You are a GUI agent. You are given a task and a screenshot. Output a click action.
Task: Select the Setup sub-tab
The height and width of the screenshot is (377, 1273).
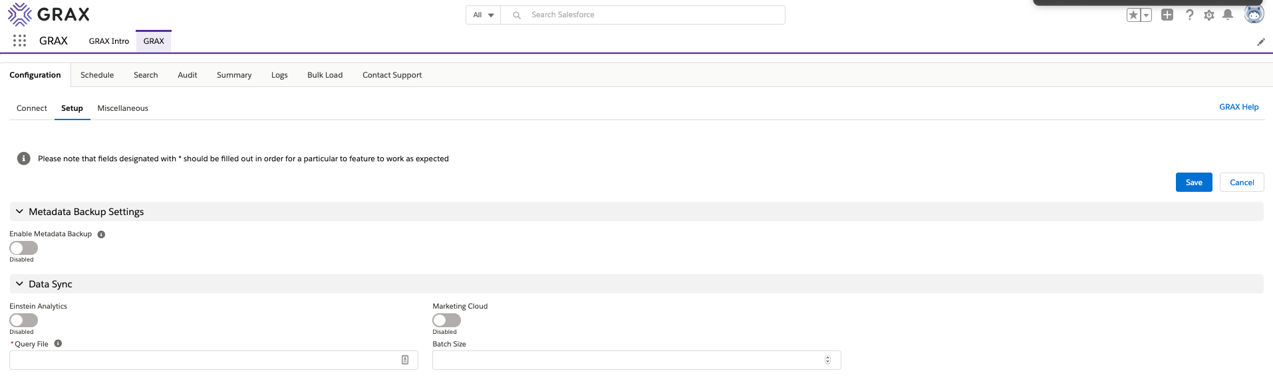[72, 108]
